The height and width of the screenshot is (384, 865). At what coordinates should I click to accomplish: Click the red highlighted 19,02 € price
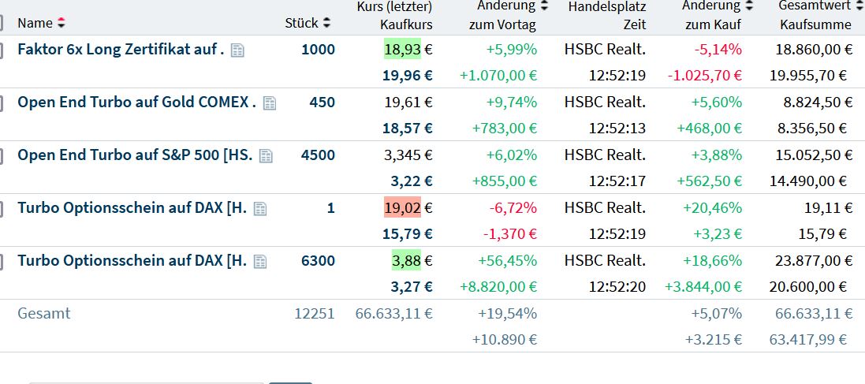[x=402, y=208]
